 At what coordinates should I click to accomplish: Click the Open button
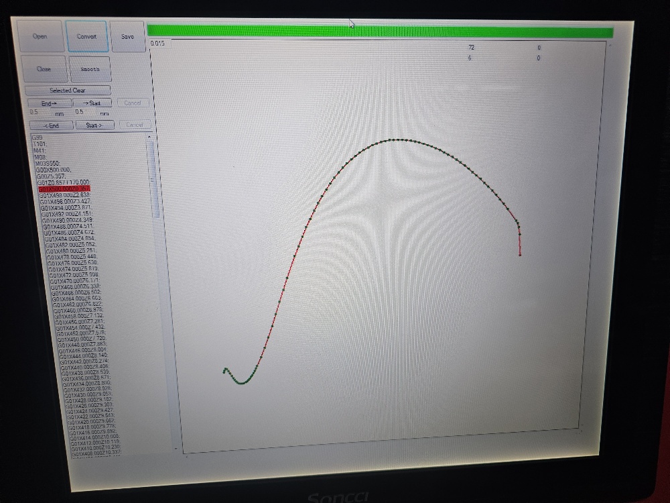(40, 36)
